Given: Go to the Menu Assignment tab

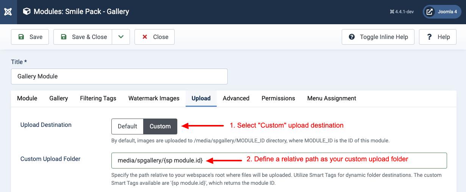Looking at the screenshot, I should pyautogui.click(x=332, y=98).
